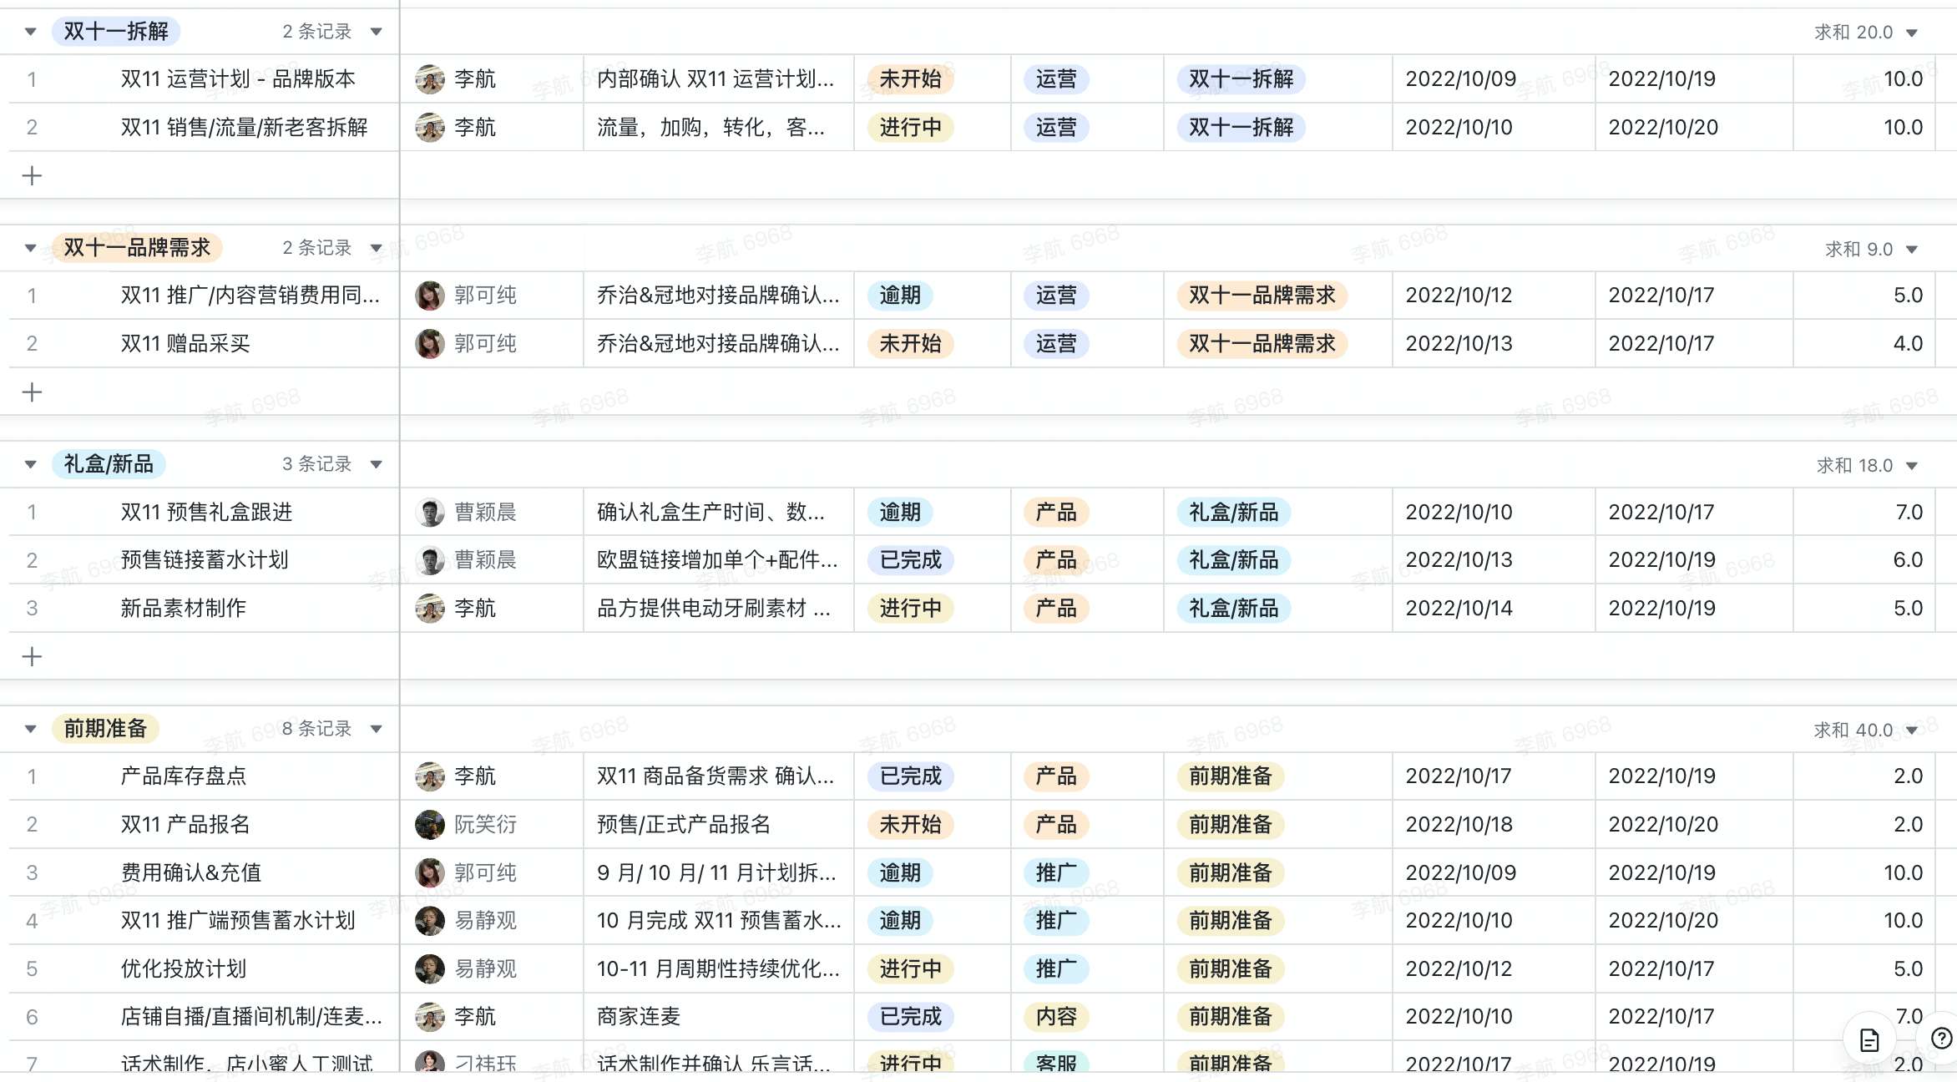Open the help question mark button
This screenshot has height=1082, width=1957.
point(1941,1038)
